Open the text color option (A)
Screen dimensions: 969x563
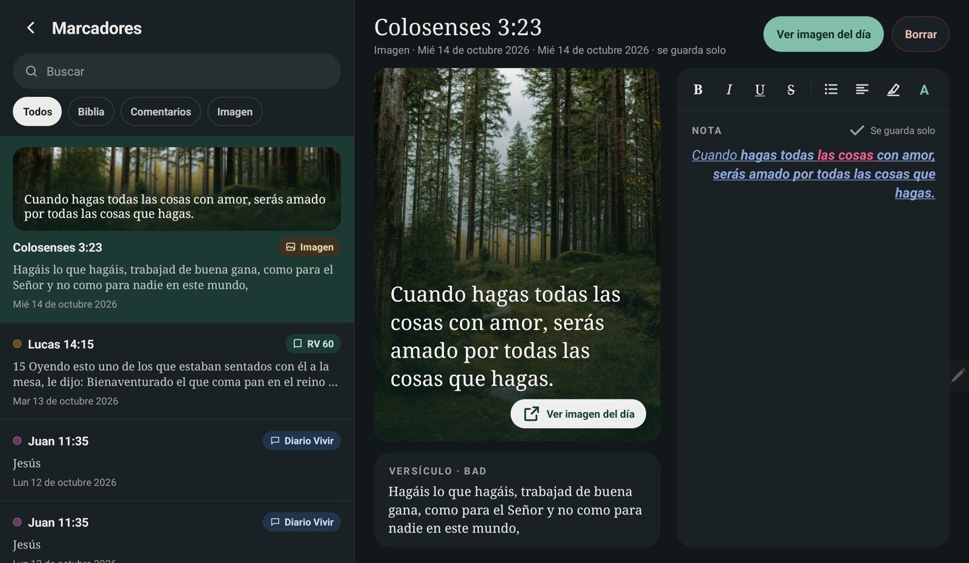(924, 90)
